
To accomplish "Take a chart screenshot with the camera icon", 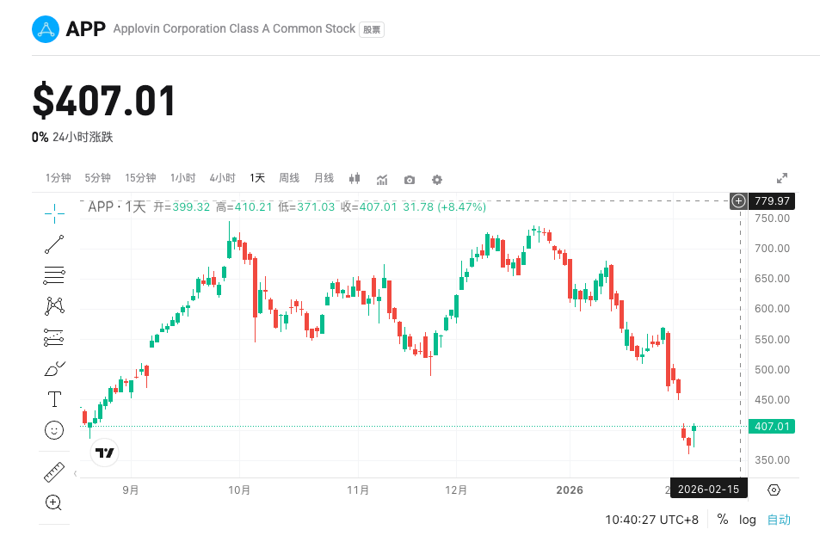I will pyautogui.click(x=409, y=179).
